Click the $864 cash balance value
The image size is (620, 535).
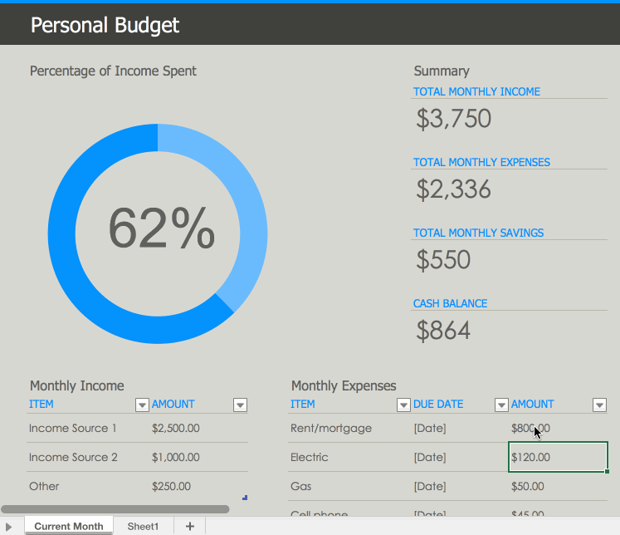(443, 330)
